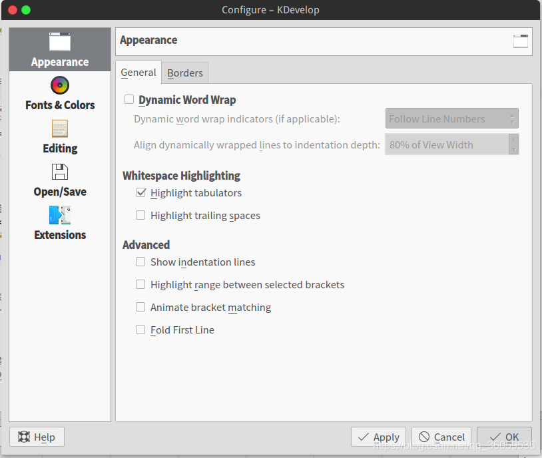The width and height of the screenshot is (542, 458).
Task: Click the Whitespace Highlighting heading
Action: (x=182, y=176)
